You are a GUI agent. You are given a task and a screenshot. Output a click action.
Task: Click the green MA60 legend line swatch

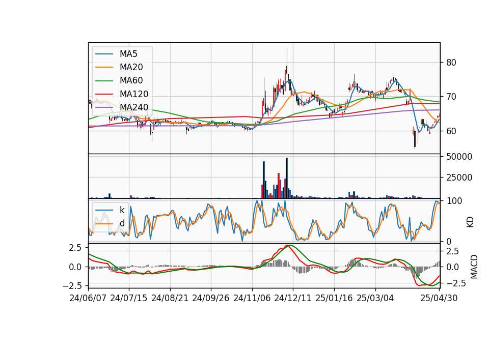click(104, 81)
